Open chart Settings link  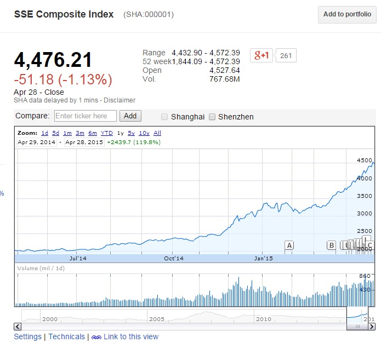coord(27,336)
